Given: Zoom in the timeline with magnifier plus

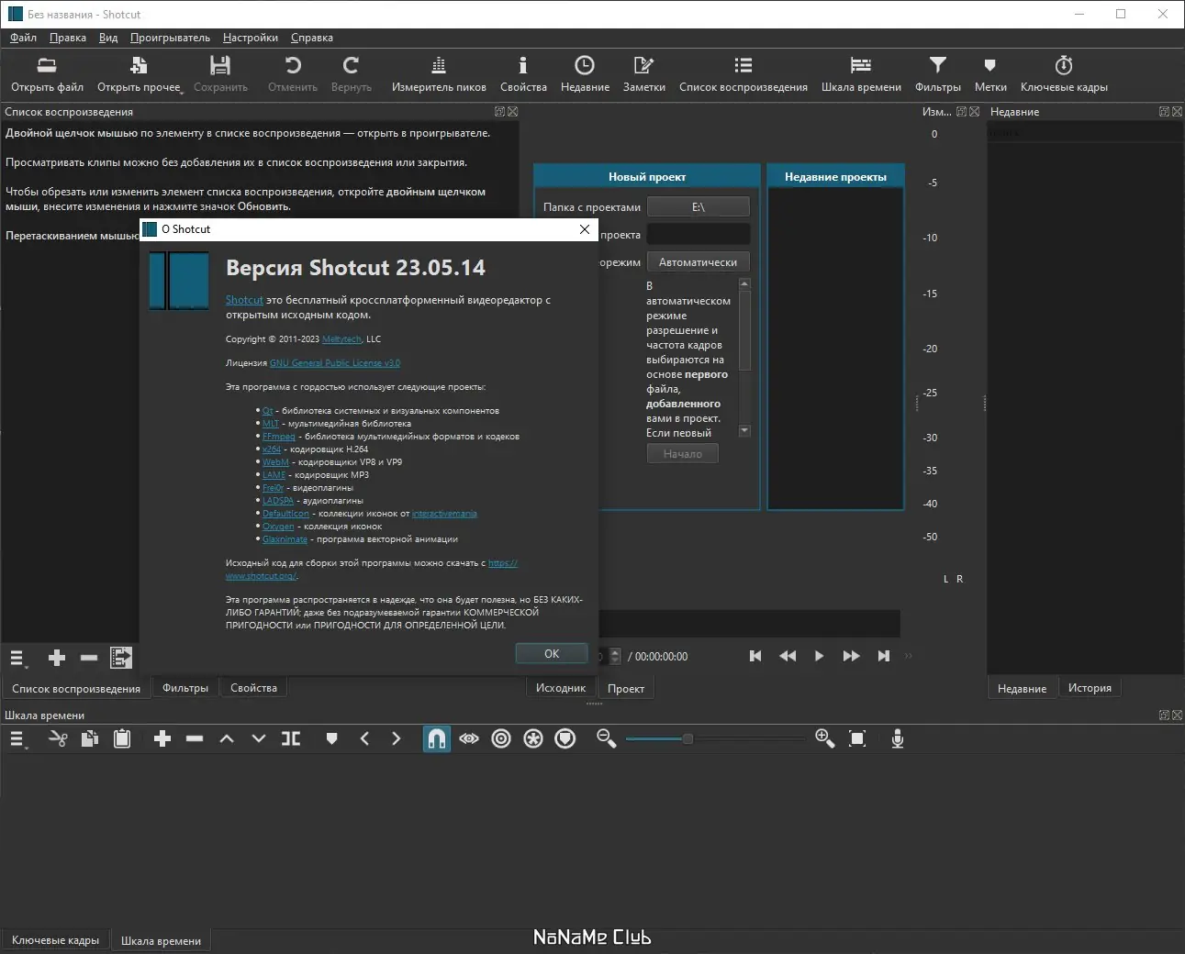Looking at the screenshot, I should point(824,738).
